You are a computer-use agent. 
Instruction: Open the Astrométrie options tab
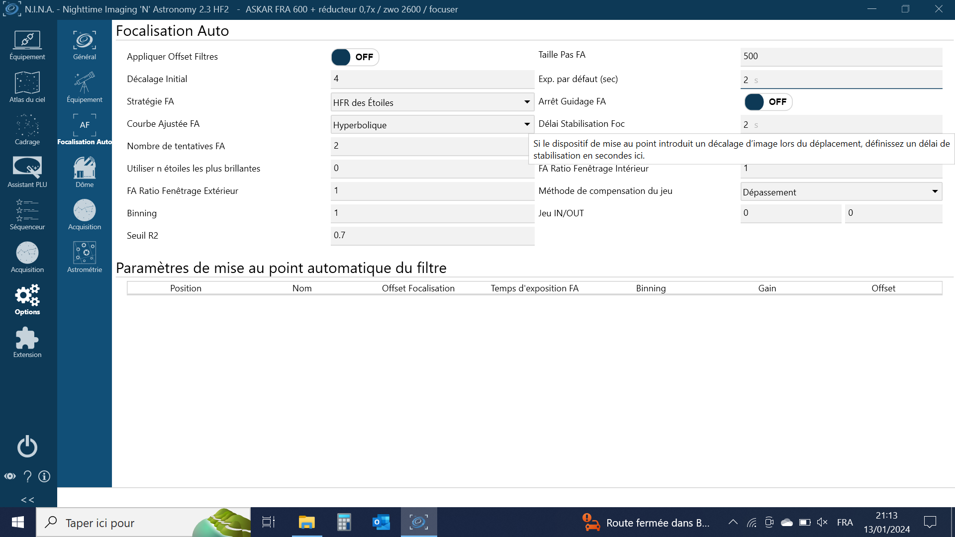point(85,257)
